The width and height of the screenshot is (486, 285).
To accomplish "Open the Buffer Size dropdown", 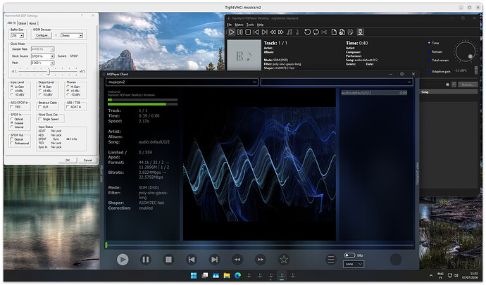I will pyautogui.click(x=18, y=36).
